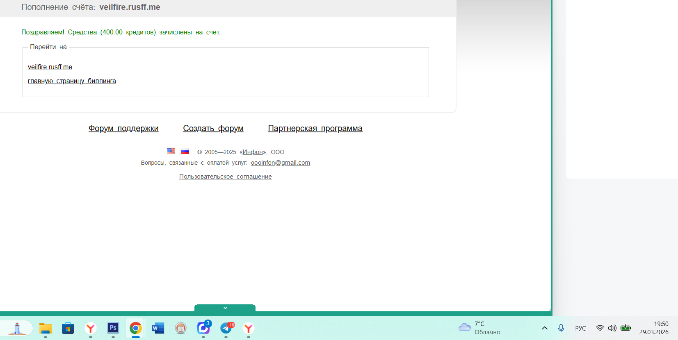Open the round orange building app icon

click(x=181, y=328)
